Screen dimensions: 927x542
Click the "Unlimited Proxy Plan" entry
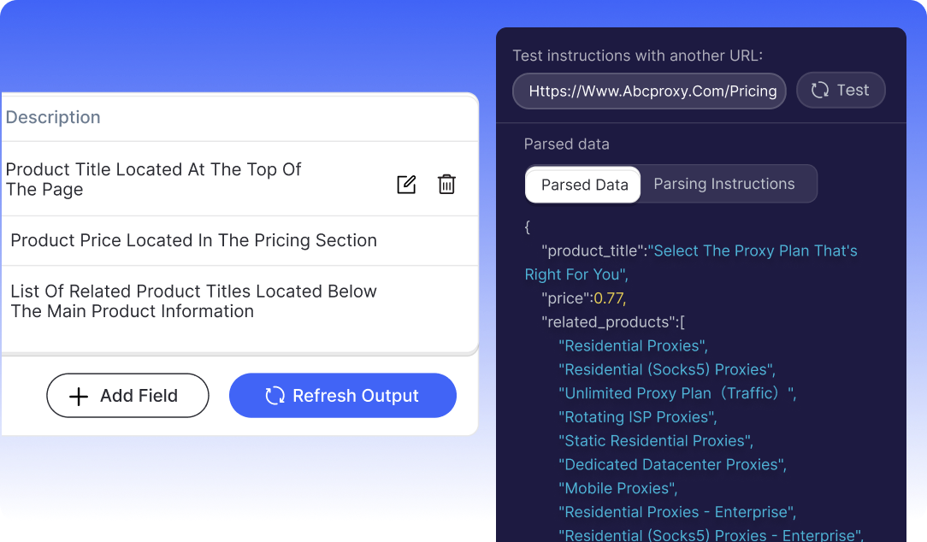676,393
